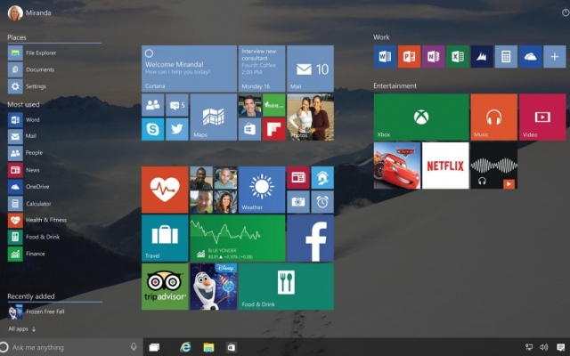Open the Music headphones tile
Screen dimensions: 570x356
click(x=493, y=117)
